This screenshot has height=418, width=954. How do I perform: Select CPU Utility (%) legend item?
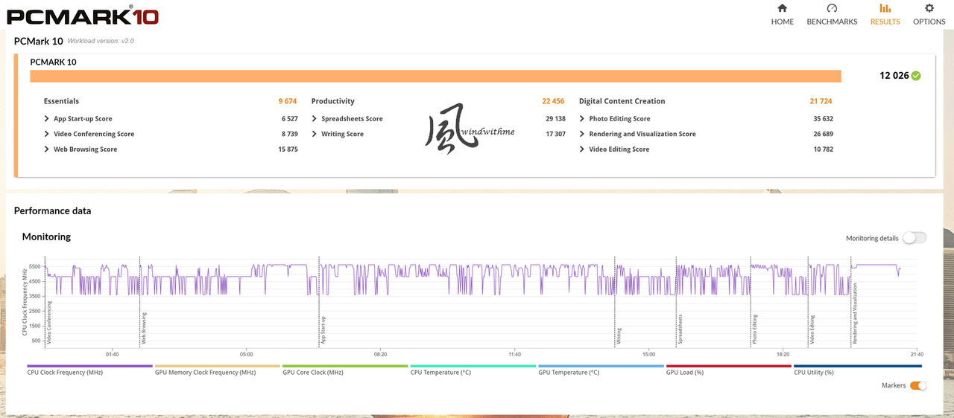point(814,372)
